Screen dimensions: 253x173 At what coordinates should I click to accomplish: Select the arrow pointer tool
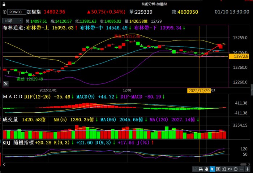pos(212,169)
